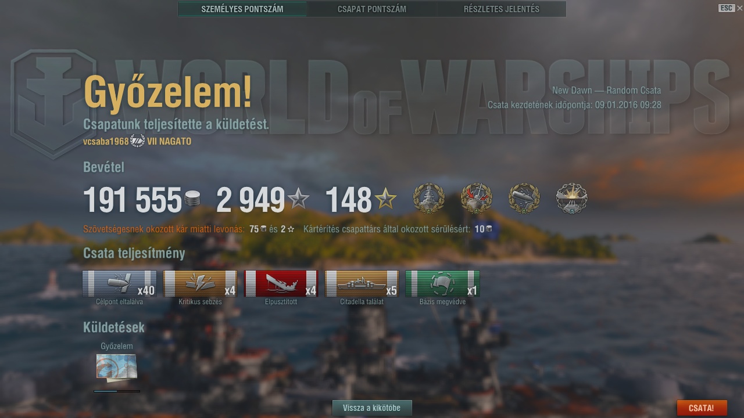Click the mission progress bar under Győzelem

[117, 391]
